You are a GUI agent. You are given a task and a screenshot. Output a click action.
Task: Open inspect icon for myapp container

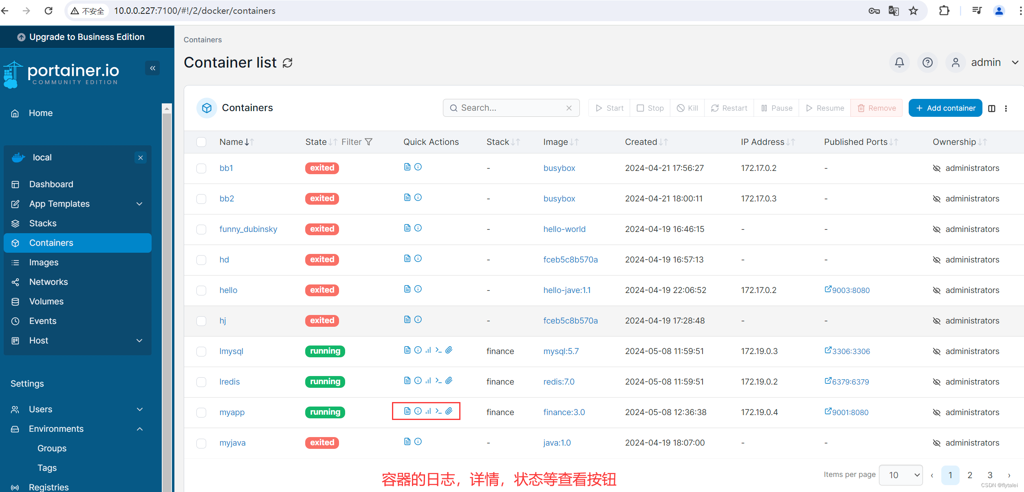pos(418,411)
